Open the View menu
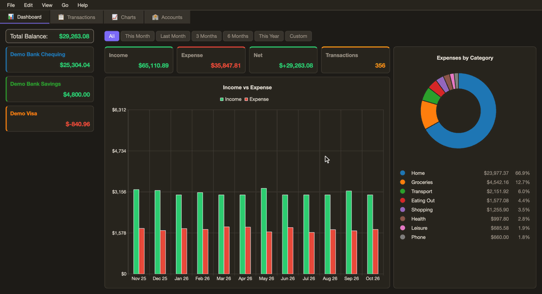This screenshot has height=294, width=542. (x=47, y=5)
